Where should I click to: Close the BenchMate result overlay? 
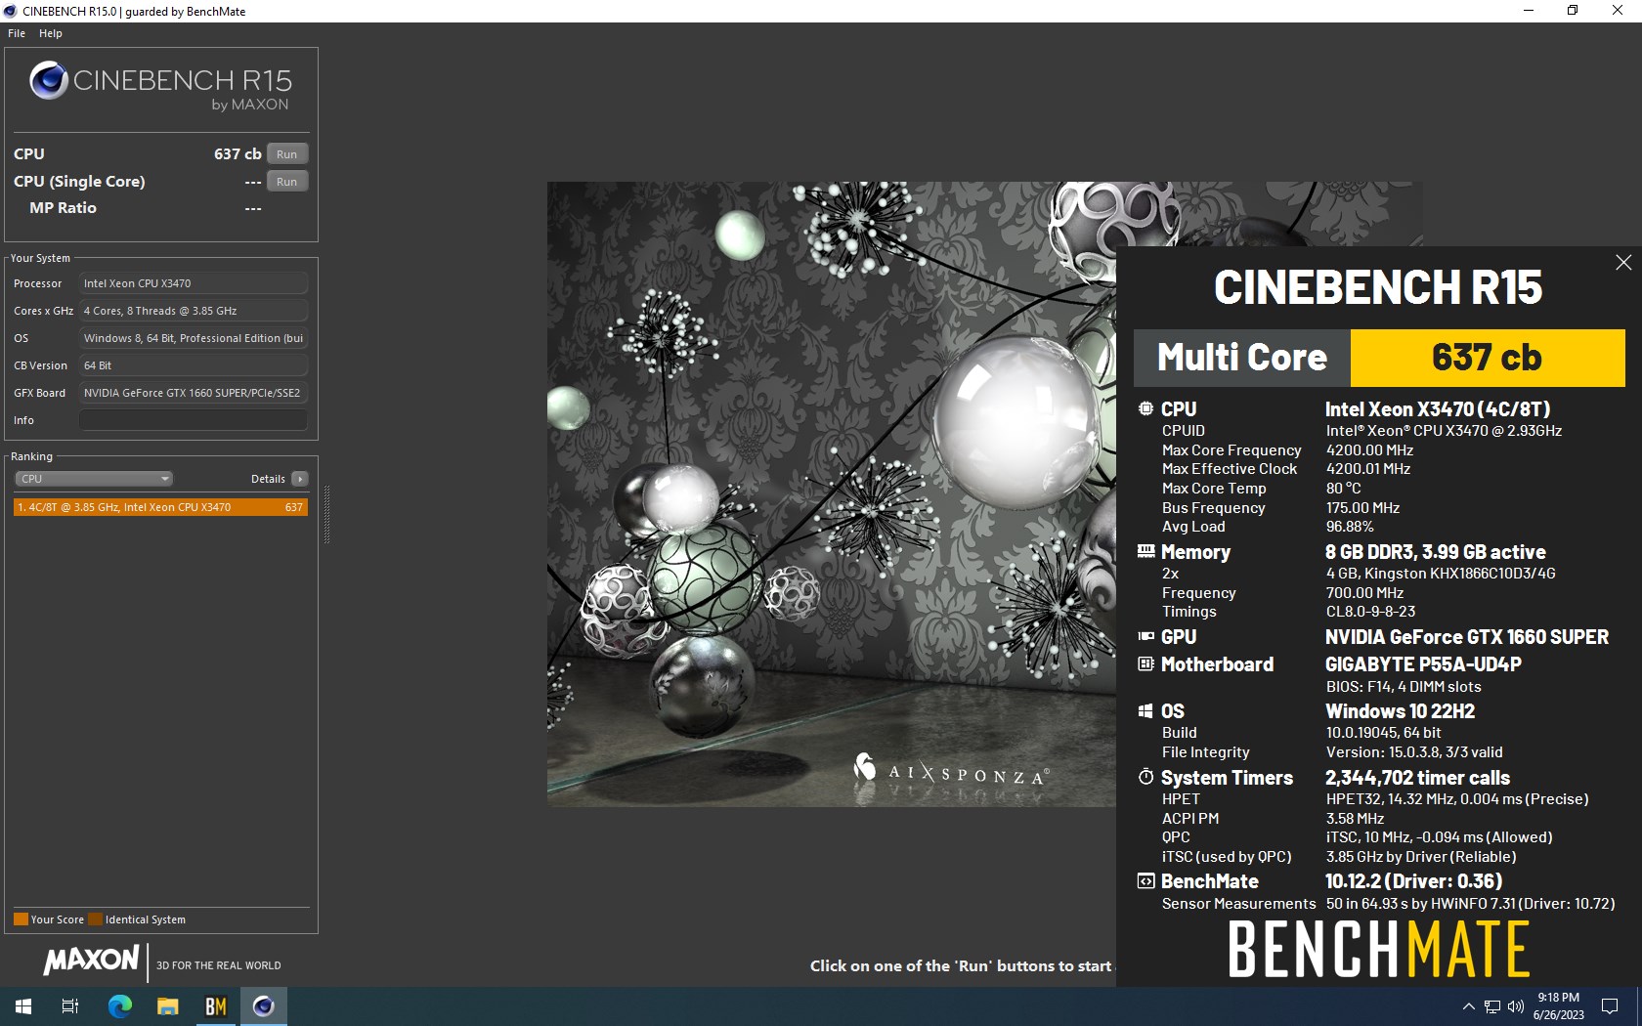click(1623, 262)
